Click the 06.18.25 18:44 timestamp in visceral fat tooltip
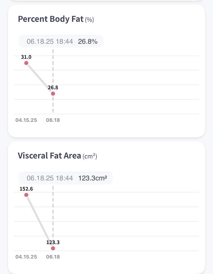 pyautogui.click(x=50, y=178)
